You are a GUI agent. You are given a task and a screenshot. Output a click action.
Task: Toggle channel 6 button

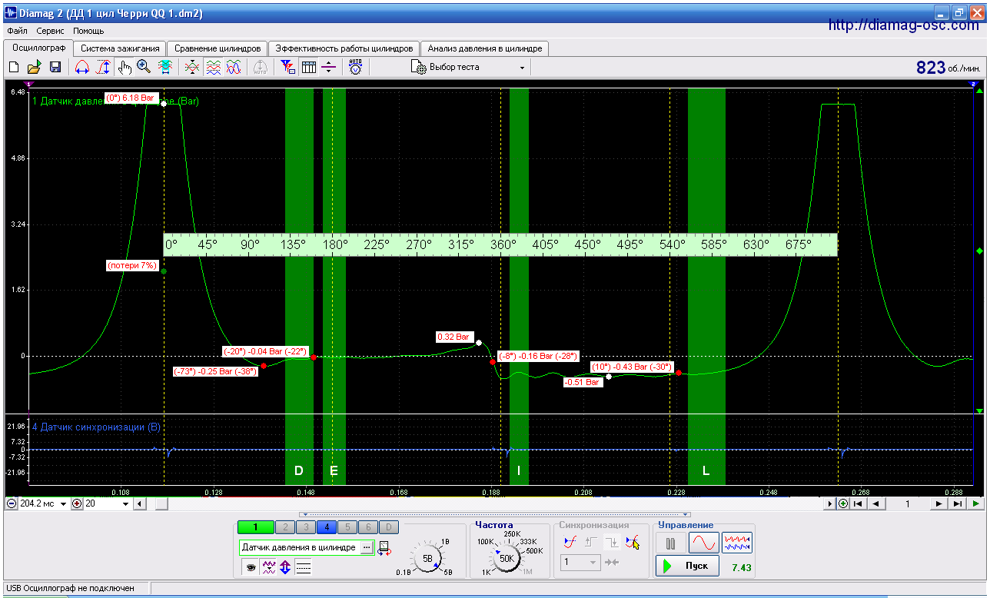pyautogui.click(x=369, y=527)
